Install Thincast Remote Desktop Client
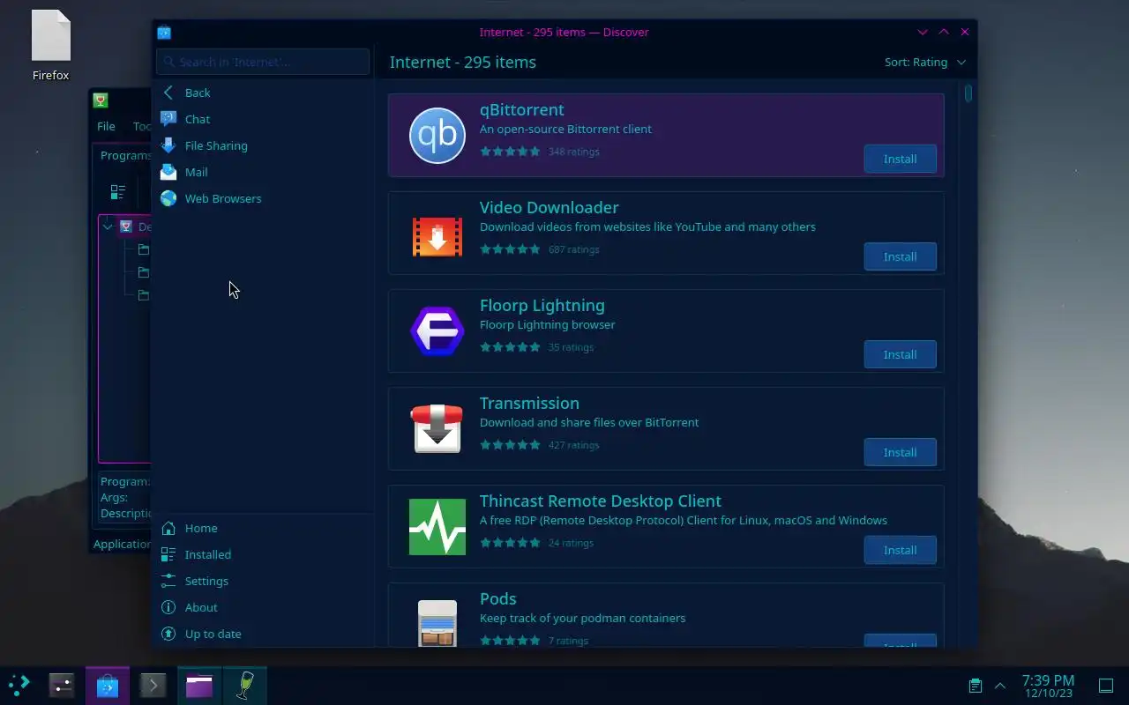The width and height of the screenshot is (1129, 705). [900, 550]
